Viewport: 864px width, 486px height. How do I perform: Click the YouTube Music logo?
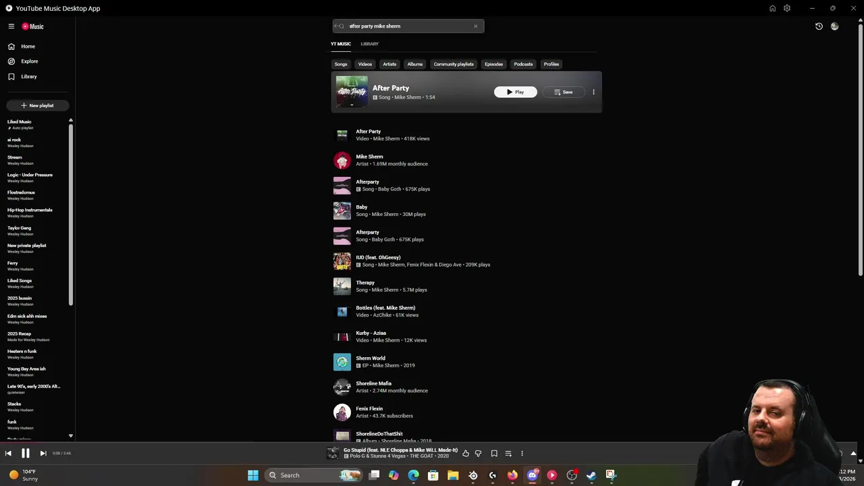(x=32, y=26)
